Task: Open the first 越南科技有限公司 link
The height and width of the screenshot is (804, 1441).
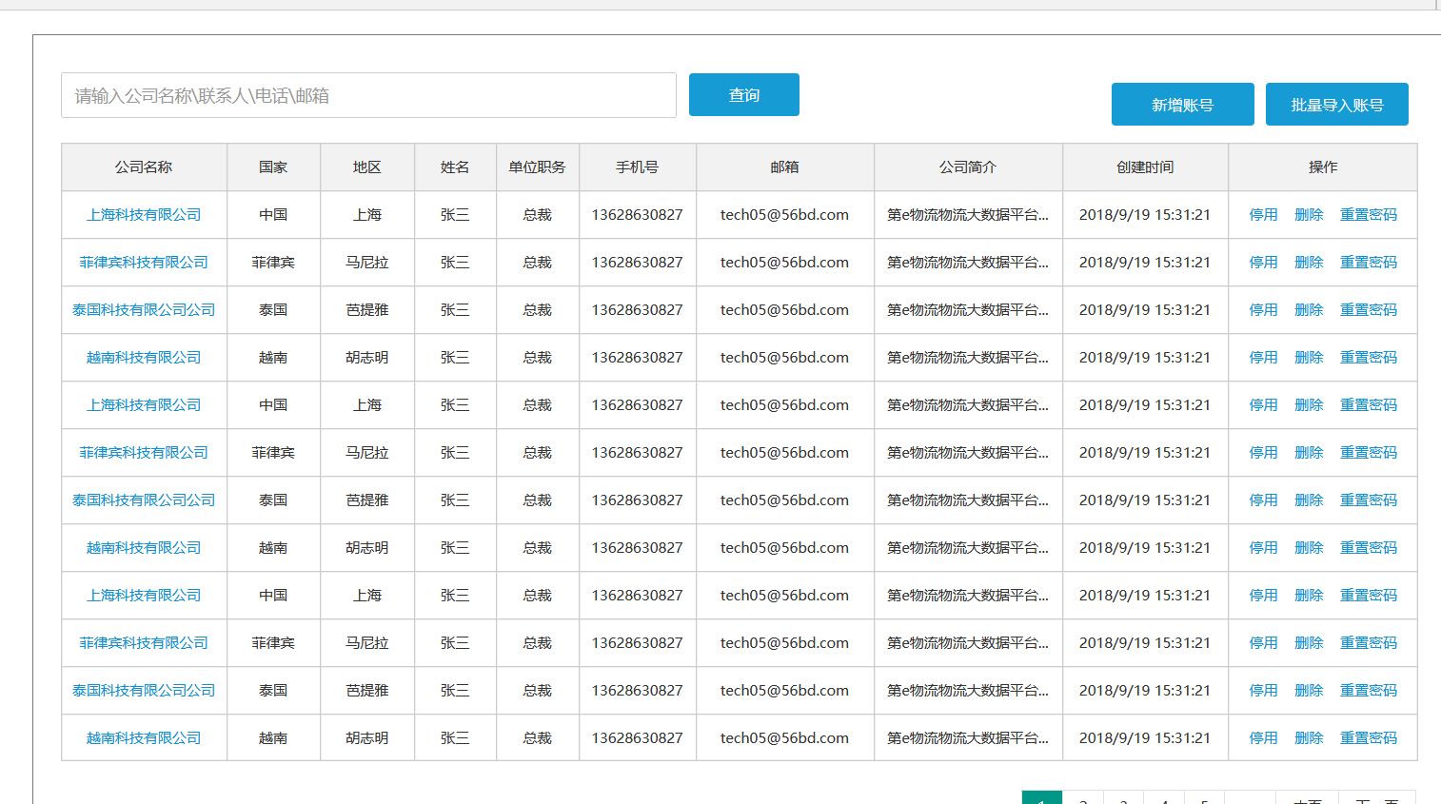Action: [x=144, y=358]
